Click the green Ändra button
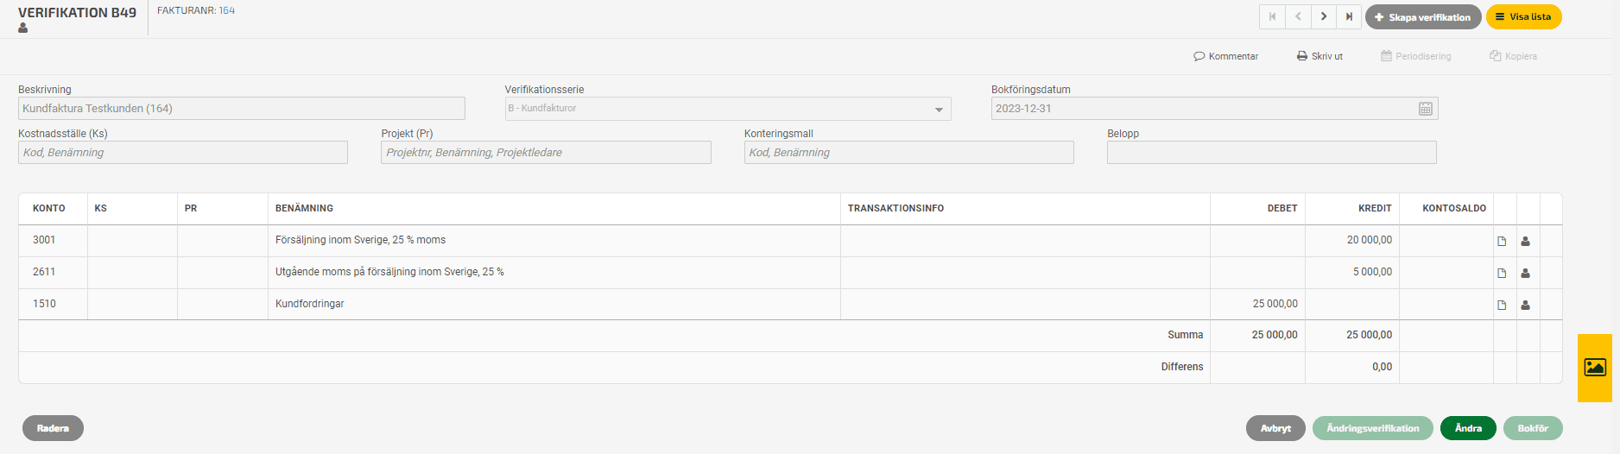1620x454 pixels. click(x=1468, y=428)
